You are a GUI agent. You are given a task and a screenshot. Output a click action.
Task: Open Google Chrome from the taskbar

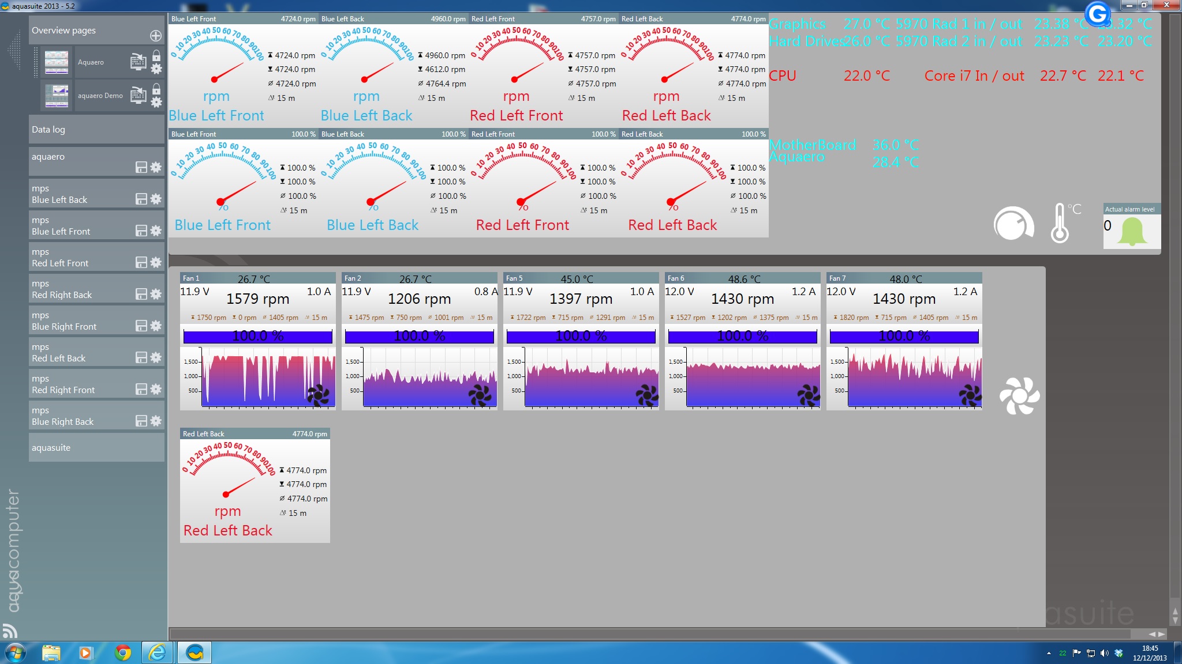(122, 652)
